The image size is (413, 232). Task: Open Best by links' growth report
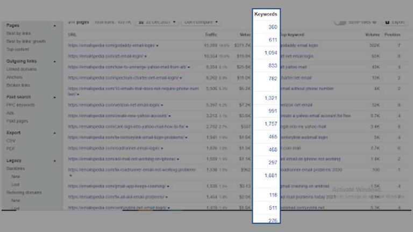[26, 41]
